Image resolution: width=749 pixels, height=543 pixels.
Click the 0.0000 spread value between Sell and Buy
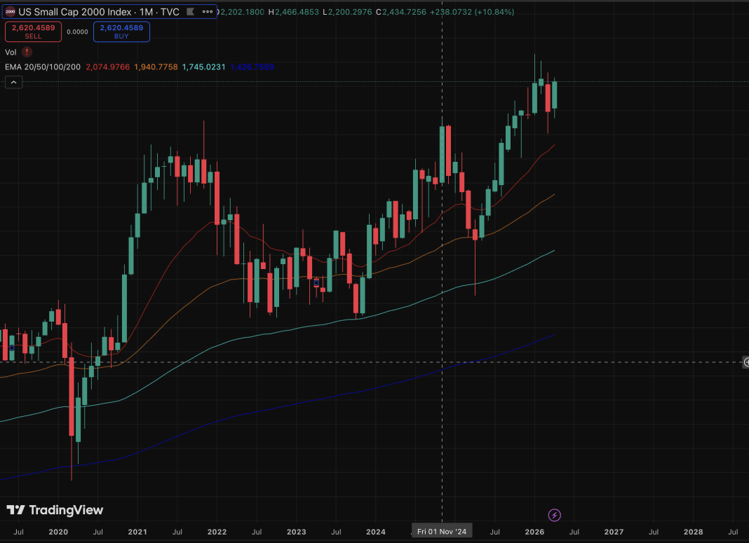click(x=77, y=32)
